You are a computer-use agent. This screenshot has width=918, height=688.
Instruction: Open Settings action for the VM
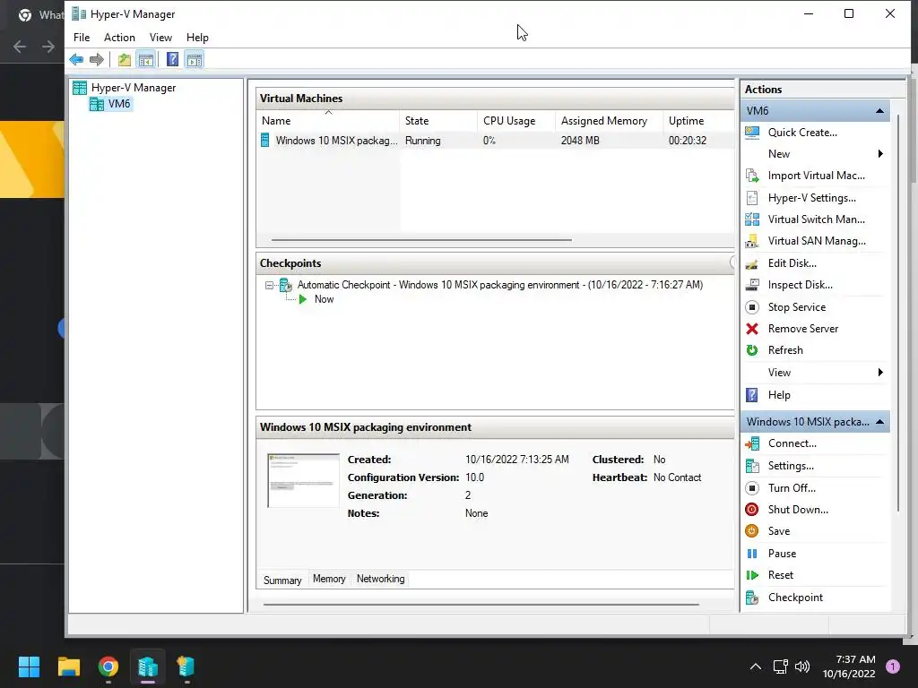791,466
